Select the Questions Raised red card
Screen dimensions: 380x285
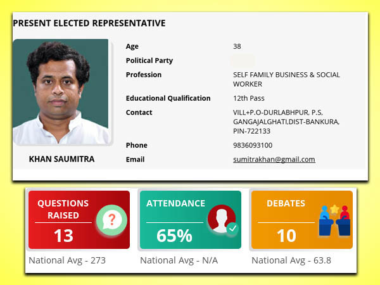click(x=79, y=220)
